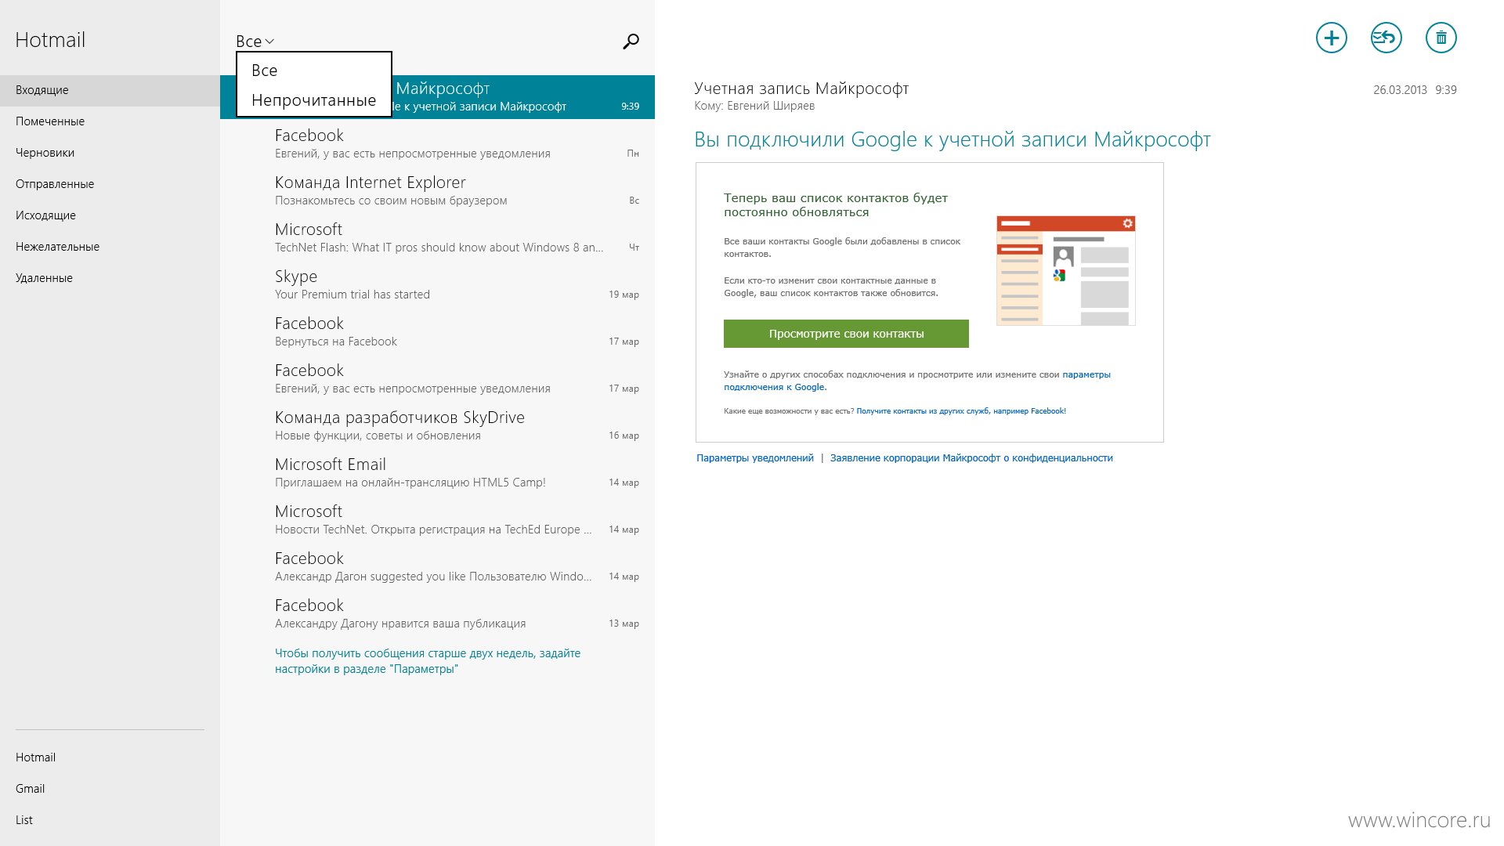Open Команда разработчиков SkyDrive email
The width and height of the screenshot is (1504, 846).
437,425
